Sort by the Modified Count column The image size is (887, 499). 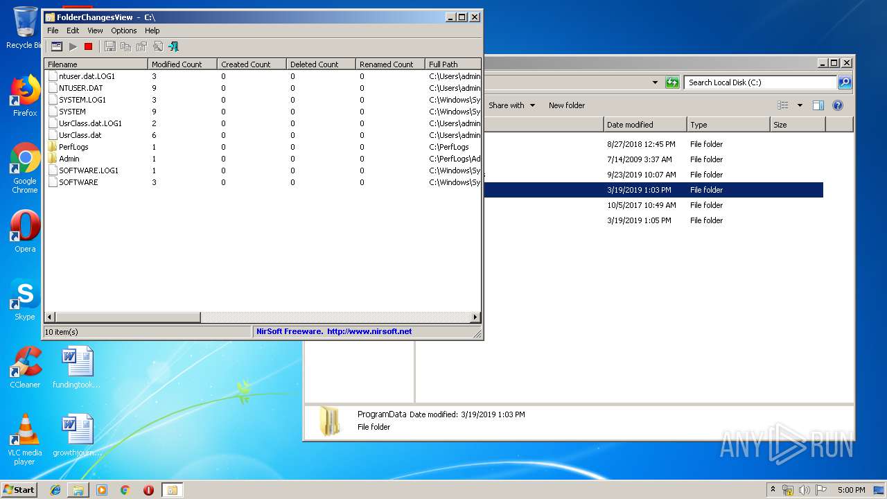[183, 64]
